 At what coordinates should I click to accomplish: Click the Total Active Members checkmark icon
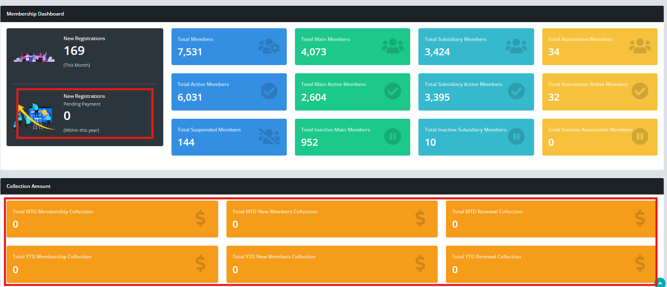pos(269,91)
